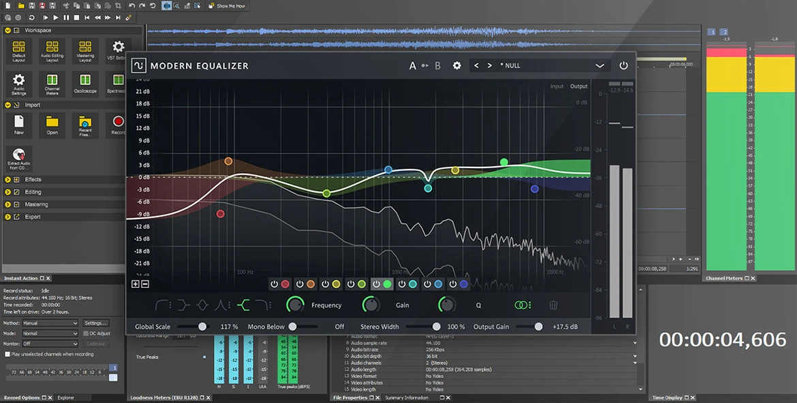Switch to the Summary Information tab

[407, 397]
